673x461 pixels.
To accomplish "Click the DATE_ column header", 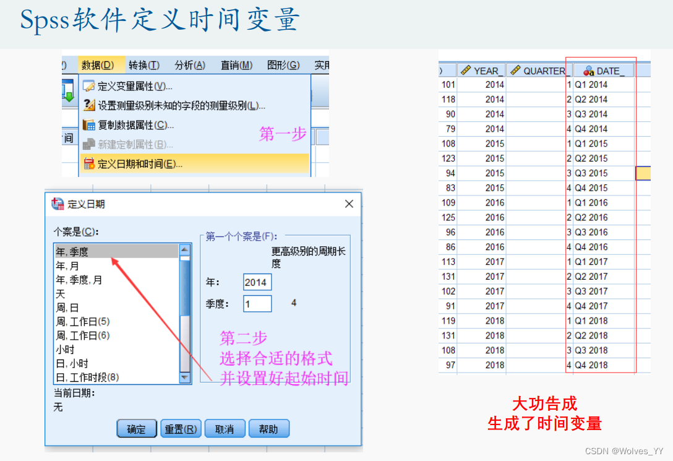I will (x=604, y=71).
